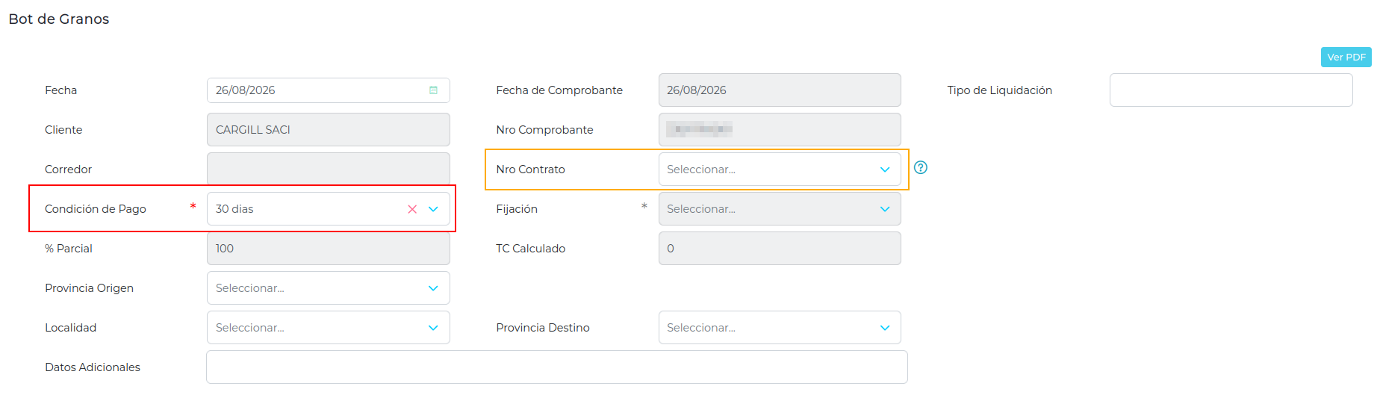The image size is (1380, 398).
Task: Click the TC Calculado field
Action: 780,249
